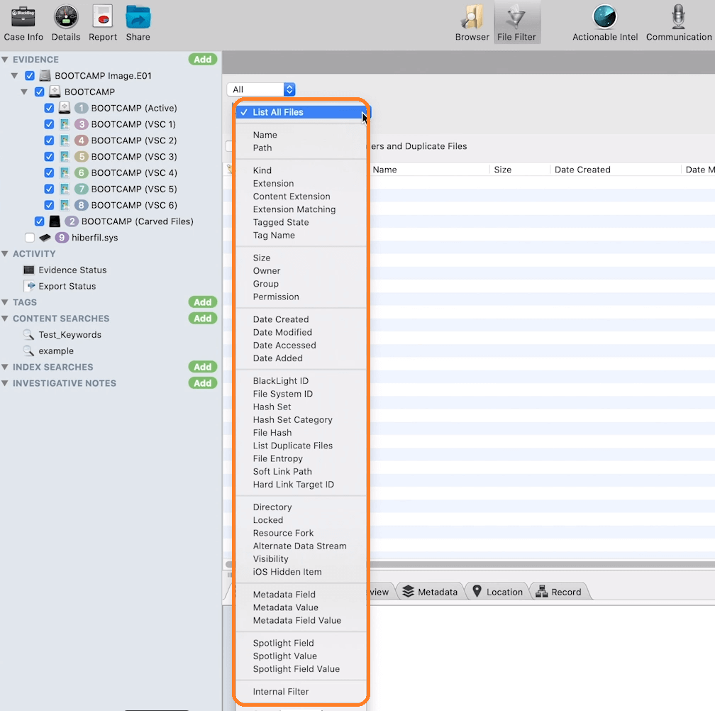
Task: Select the Details toolbar icon
Action: tap(66, 21)
